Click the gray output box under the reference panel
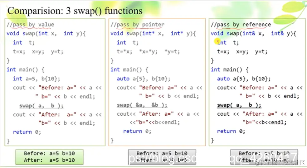This screenshot has width=307, height=168. [x=264, y=157]
